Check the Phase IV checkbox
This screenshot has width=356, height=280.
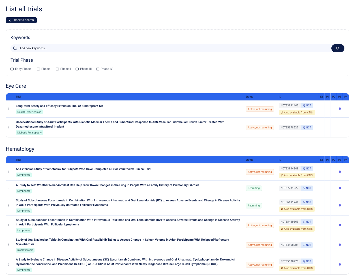tap(98, 69)
